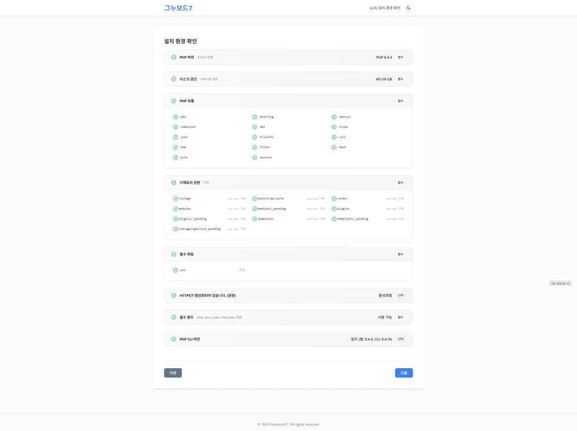Click the 401.09 GB disk space value

click(x=384, y=79)
